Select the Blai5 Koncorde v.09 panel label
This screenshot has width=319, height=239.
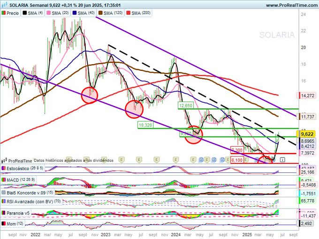(x=30, y=193)
